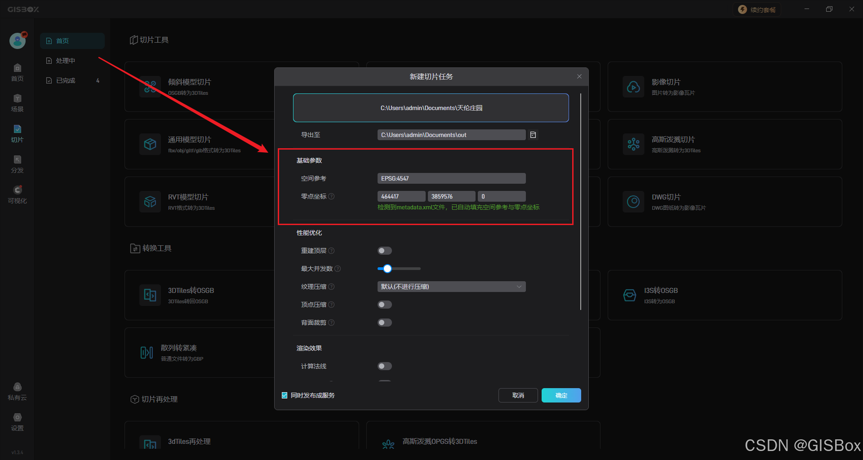Open the 纹理压缩 dropdown
The width and height of the screenshot is (863, 460).
(451, 287)
